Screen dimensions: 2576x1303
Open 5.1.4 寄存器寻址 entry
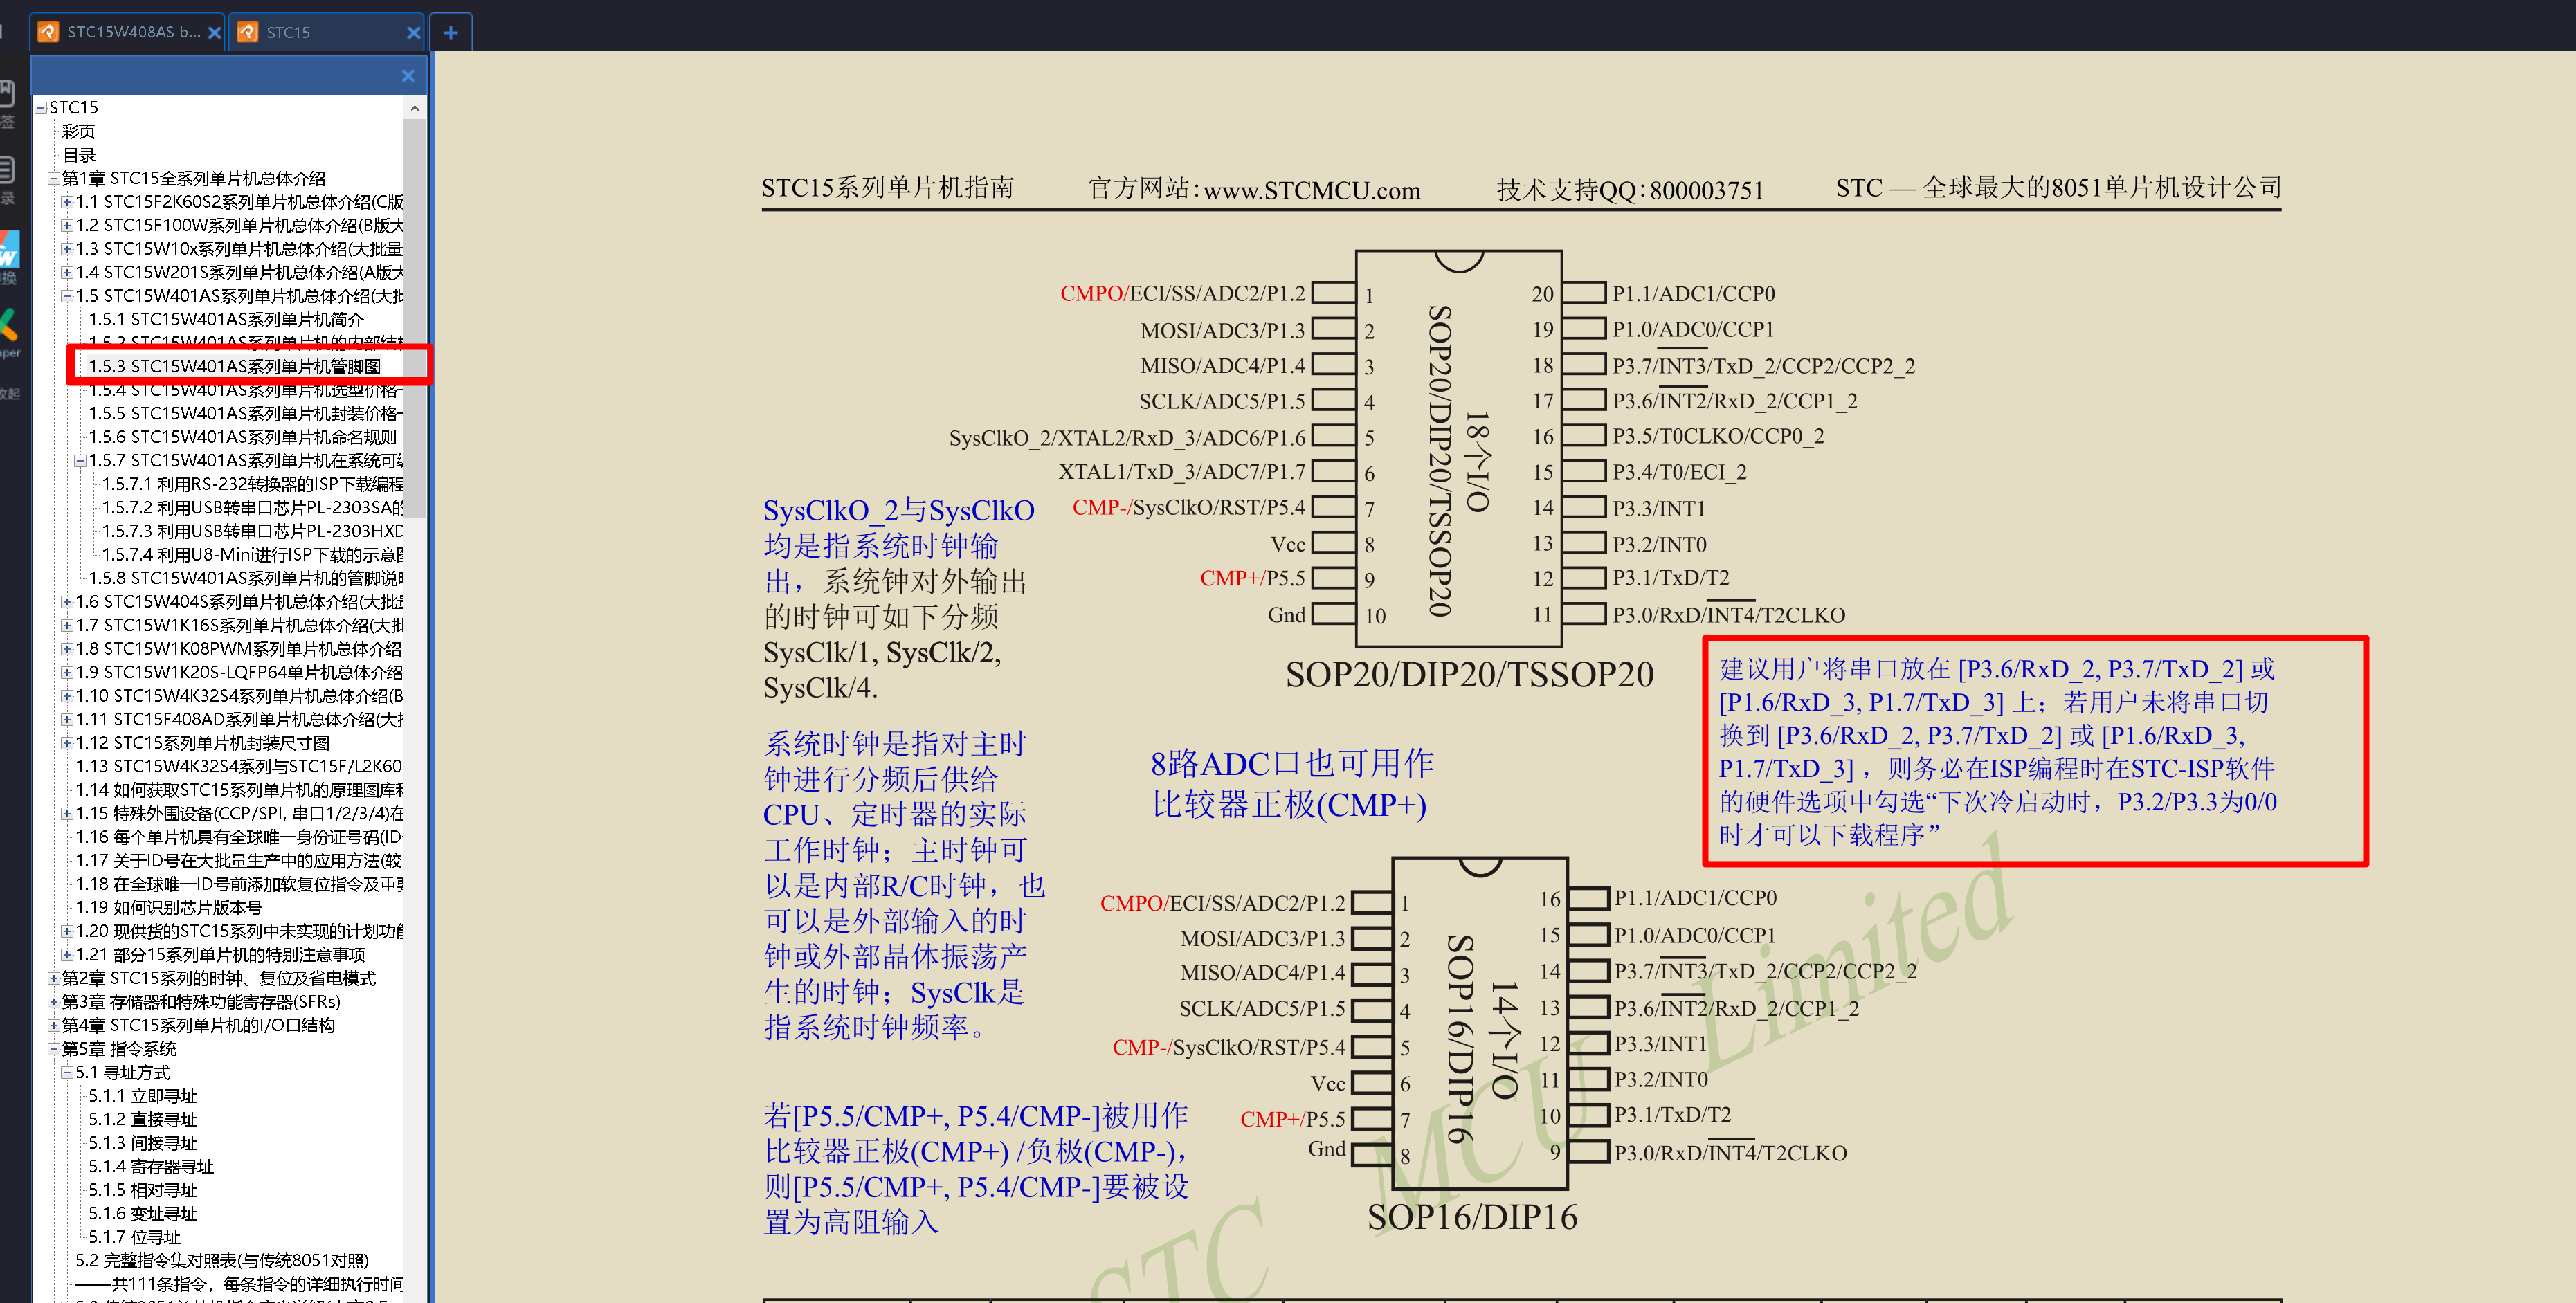[151, 1167]
